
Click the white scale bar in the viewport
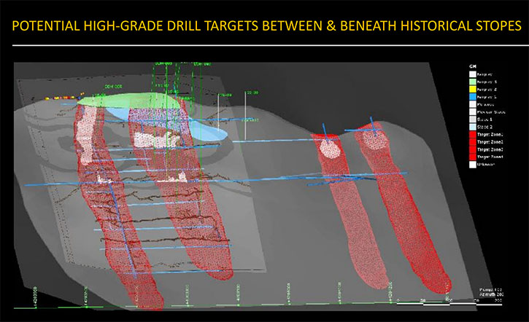pos(449,304)
